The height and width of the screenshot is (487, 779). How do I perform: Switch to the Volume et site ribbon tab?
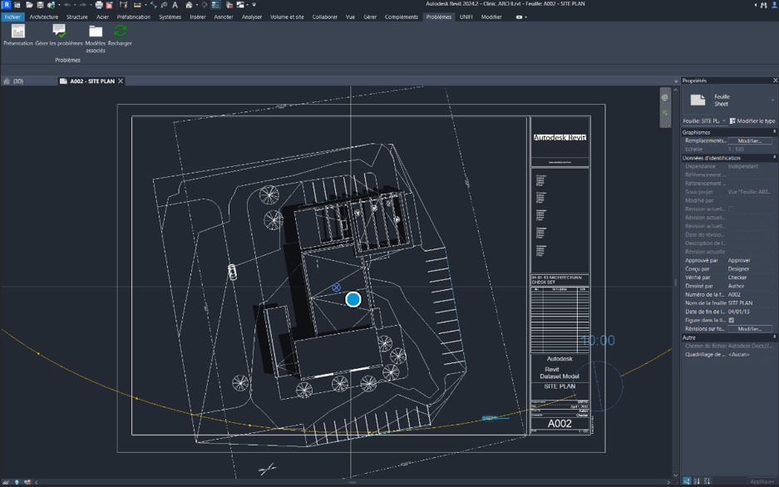tap(287, 16)
